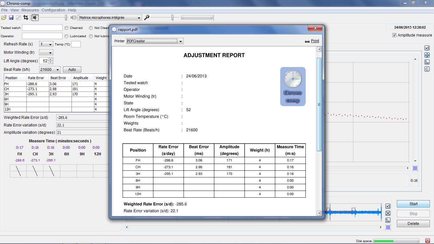Open the Configuration menu
This screenshot has width=434, height=244.
(53, 10)
